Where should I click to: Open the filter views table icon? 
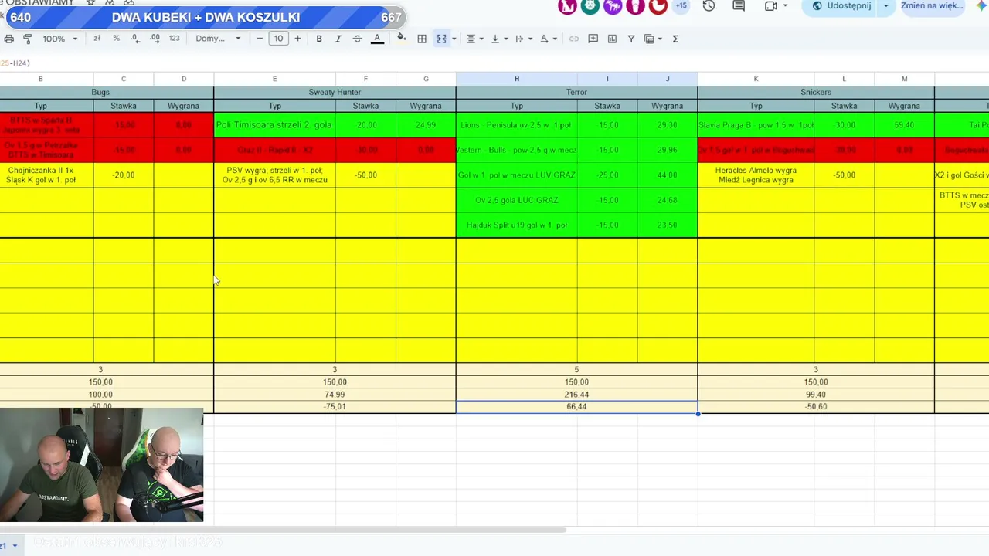coord(652,39)
